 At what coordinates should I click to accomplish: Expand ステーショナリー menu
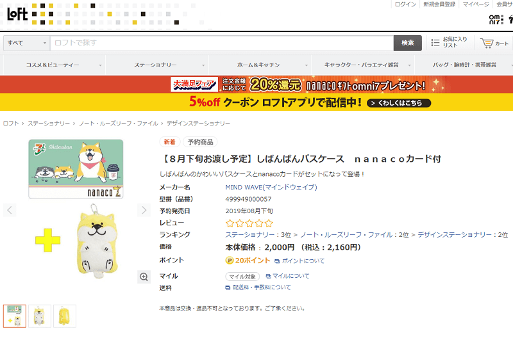157,65
